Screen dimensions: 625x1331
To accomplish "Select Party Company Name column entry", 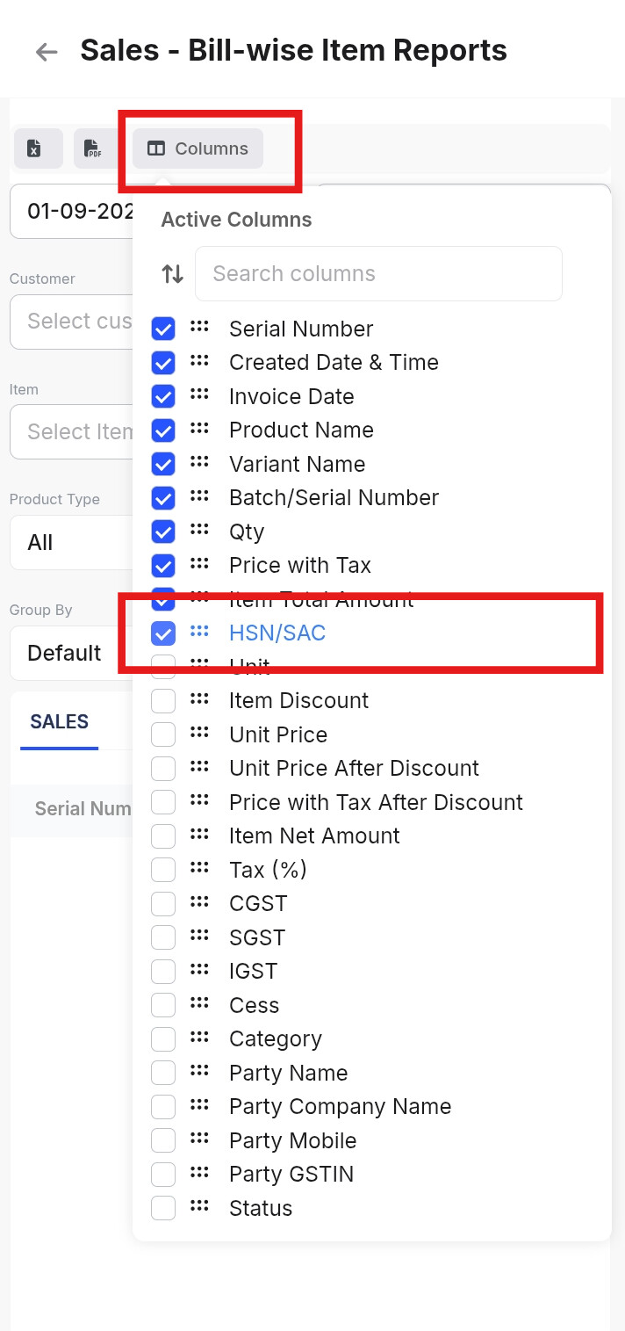I will pyautogui.click(x=340, y=1106).
